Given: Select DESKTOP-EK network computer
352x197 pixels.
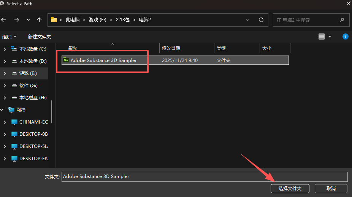Looking at the screenshot, I should coord(30,158).
